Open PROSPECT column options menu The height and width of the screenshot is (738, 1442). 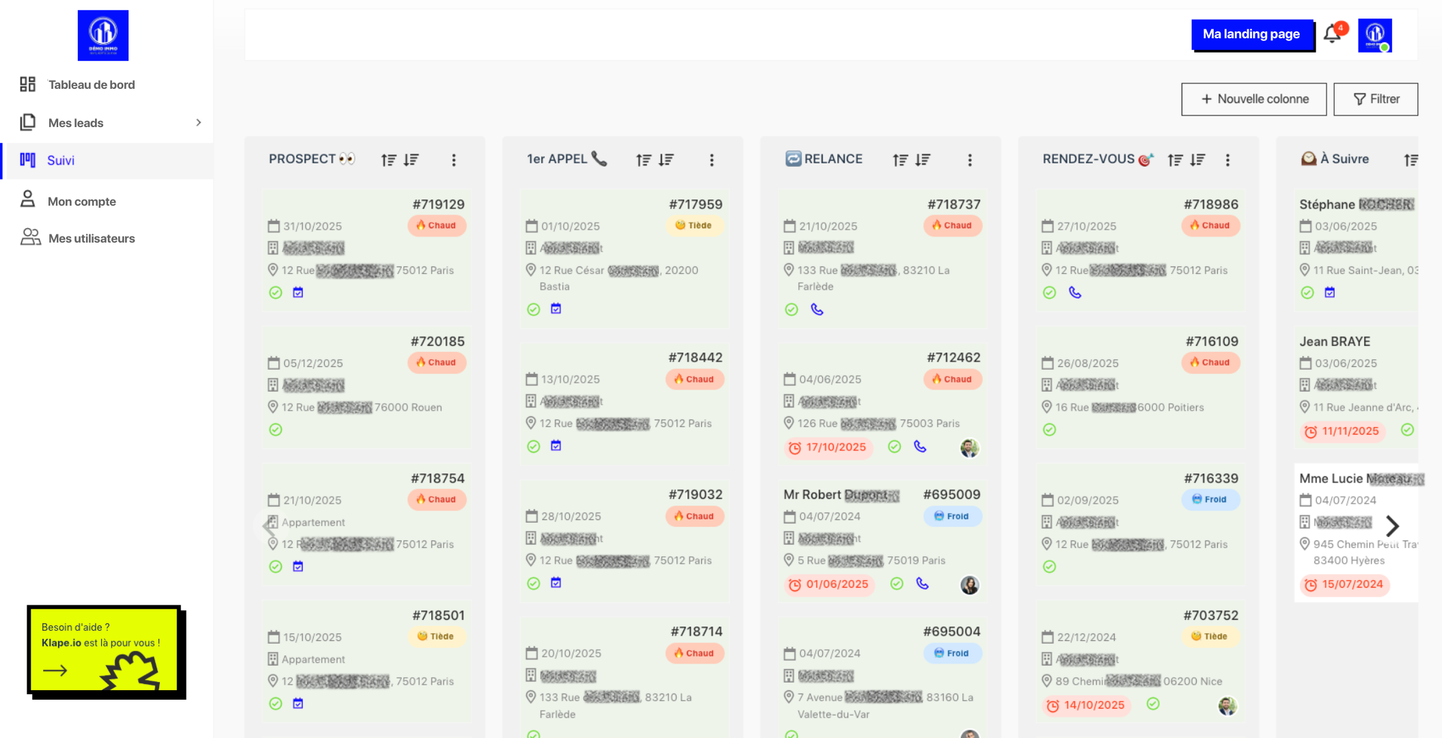point(454,160)
